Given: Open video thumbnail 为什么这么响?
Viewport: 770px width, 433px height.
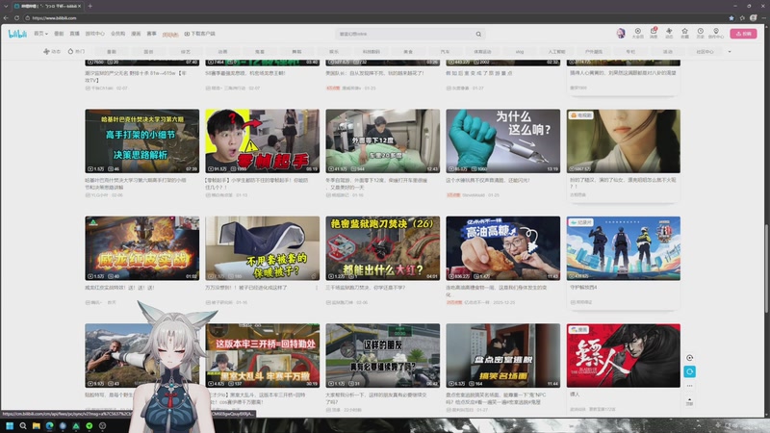Looking at the screenshot, I should [x=502, y=140].
